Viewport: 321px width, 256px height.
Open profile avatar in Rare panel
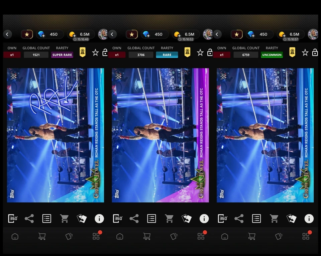point(208,34)
